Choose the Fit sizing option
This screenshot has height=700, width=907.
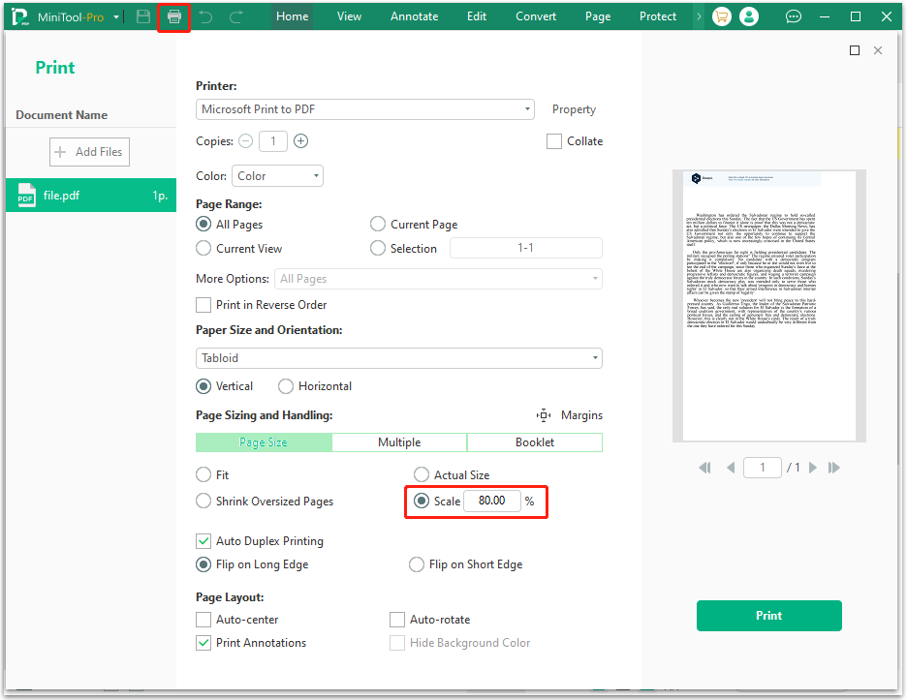click(x=203, y=474)
